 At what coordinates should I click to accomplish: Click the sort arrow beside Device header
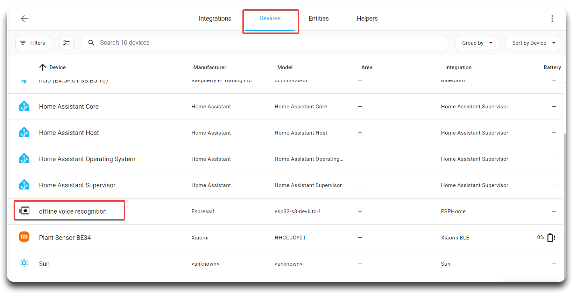click(x=43, y=67)
